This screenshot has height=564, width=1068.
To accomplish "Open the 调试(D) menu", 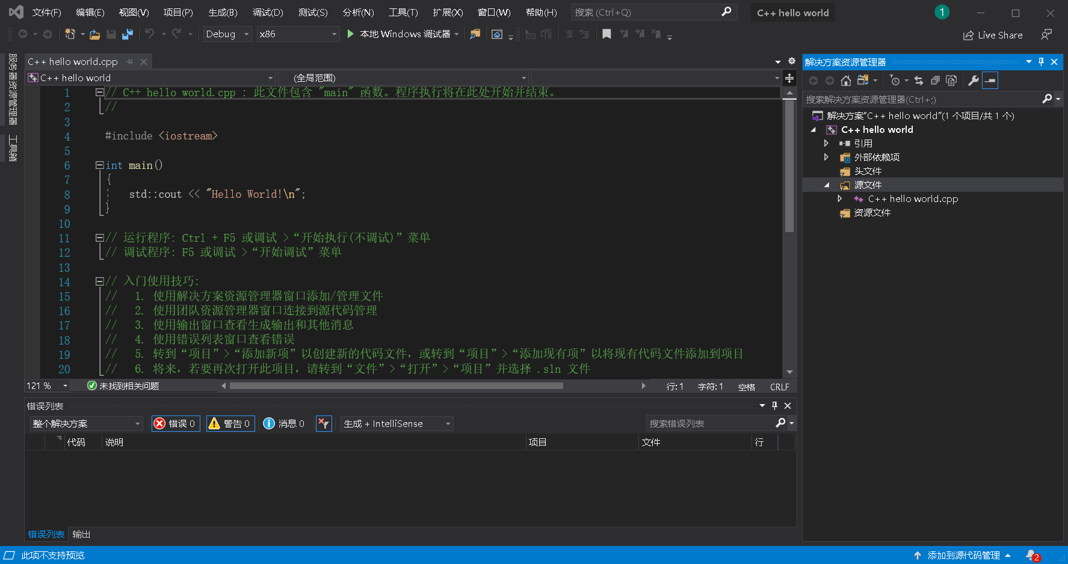I will 268,13.
